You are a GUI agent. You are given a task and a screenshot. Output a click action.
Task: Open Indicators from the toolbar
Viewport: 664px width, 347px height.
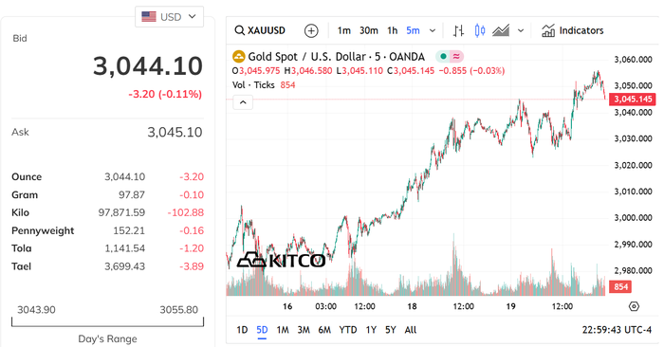coord(573,30)
